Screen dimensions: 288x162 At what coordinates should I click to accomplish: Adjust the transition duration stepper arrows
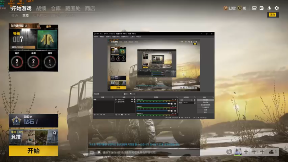(x=195, y=103)
